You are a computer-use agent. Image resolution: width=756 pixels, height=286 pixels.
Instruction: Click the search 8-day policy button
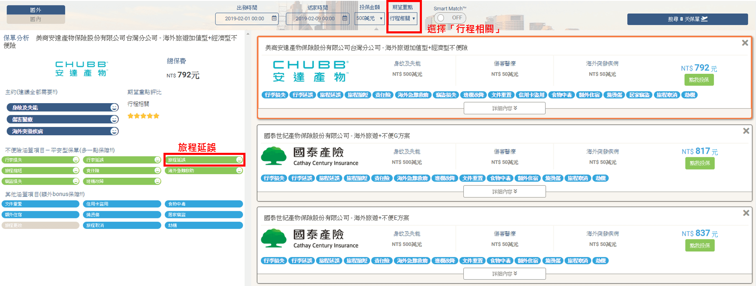coord(687,19)
